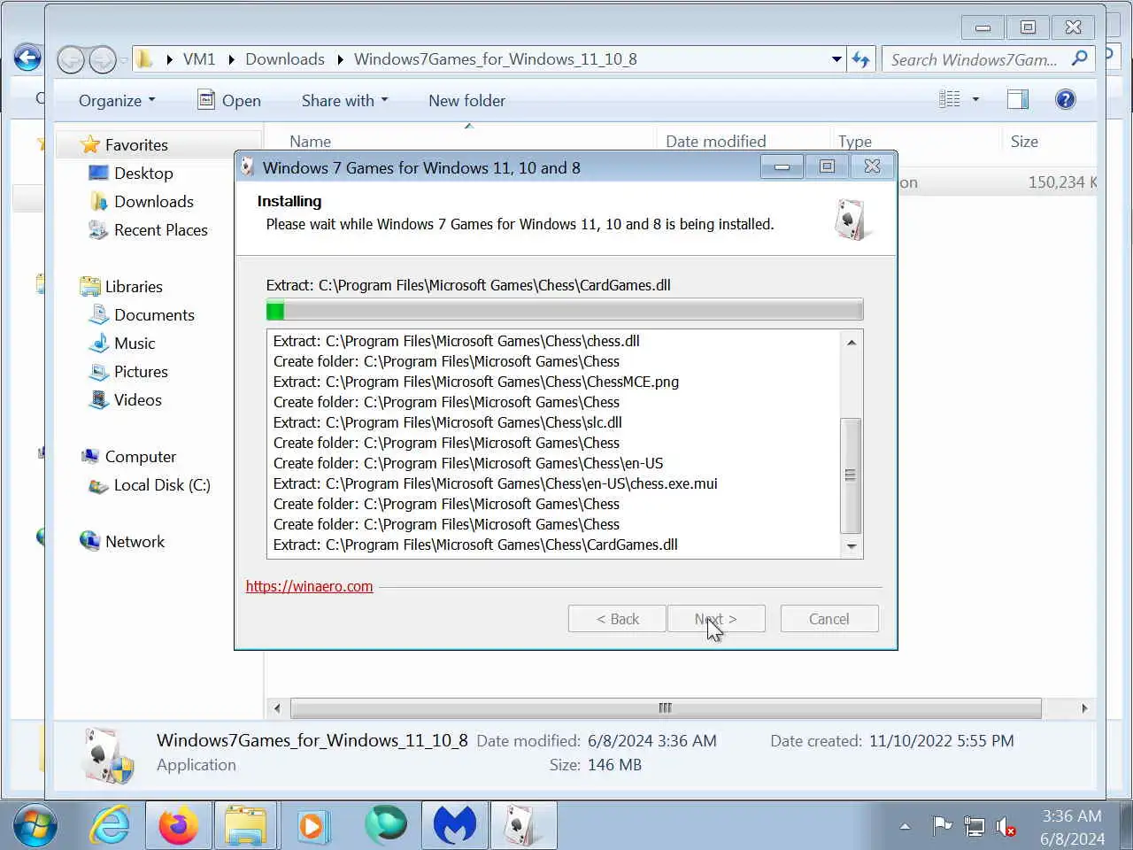Open the winaero.com link in installer
This screenshot has height=850, width=1133.
309,586
